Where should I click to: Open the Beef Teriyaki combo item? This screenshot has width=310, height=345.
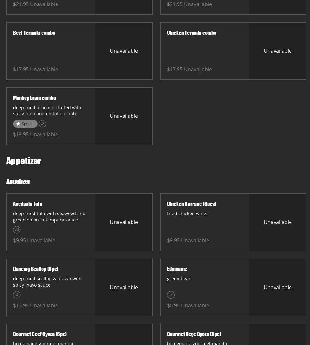34,33
